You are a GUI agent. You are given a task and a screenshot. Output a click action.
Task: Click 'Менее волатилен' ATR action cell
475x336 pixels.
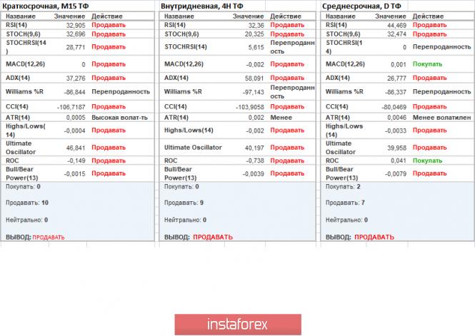pos(441,118)
